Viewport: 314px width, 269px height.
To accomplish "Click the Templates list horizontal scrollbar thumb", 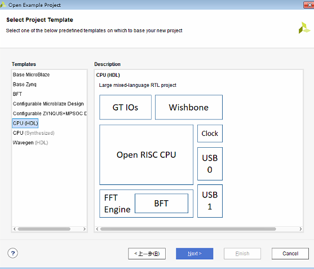I will [44, 229].
